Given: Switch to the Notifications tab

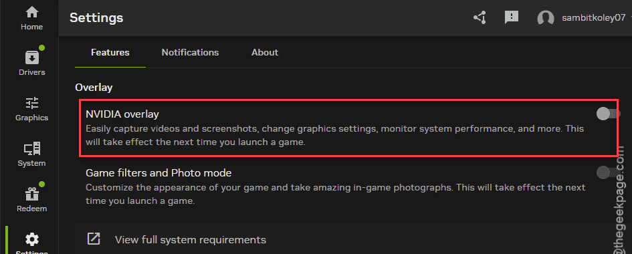Looking at the screenshot, I should 190,52.
